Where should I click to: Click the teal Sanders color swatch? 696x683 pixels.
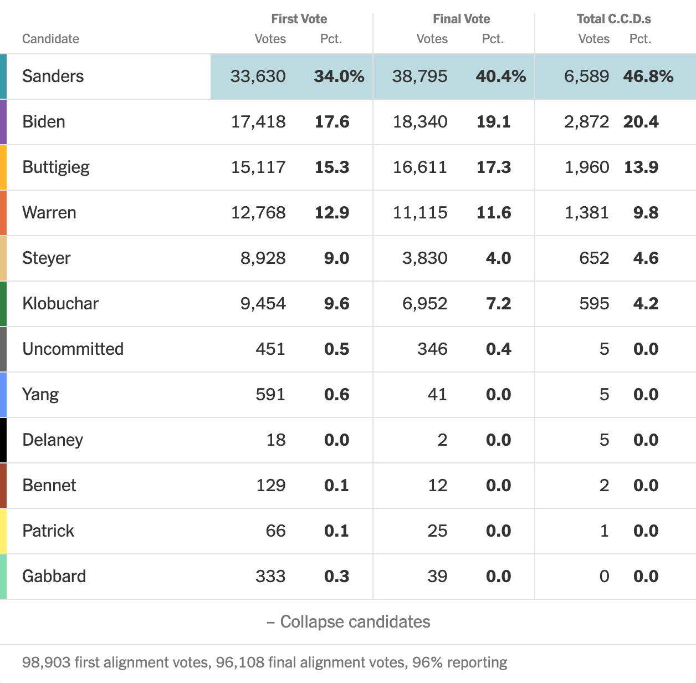point(3,77)
